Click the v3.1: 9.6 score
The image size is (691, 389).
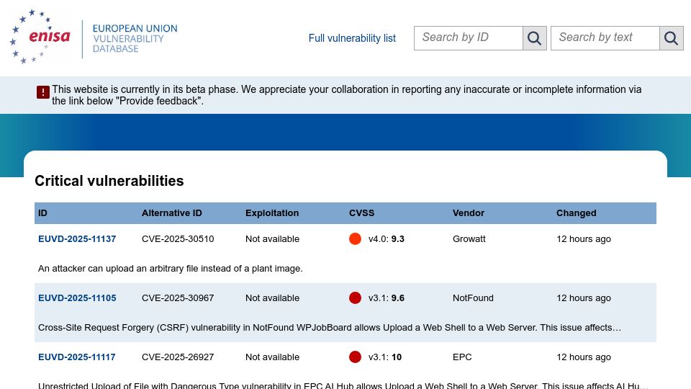coord(387,298)
